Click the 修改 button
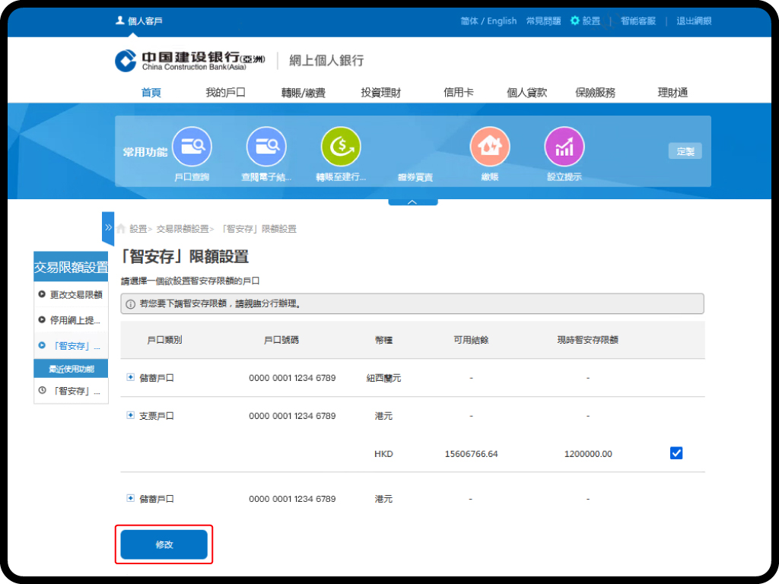The height and width of the screenshot is (584, 779). point(164,544)
